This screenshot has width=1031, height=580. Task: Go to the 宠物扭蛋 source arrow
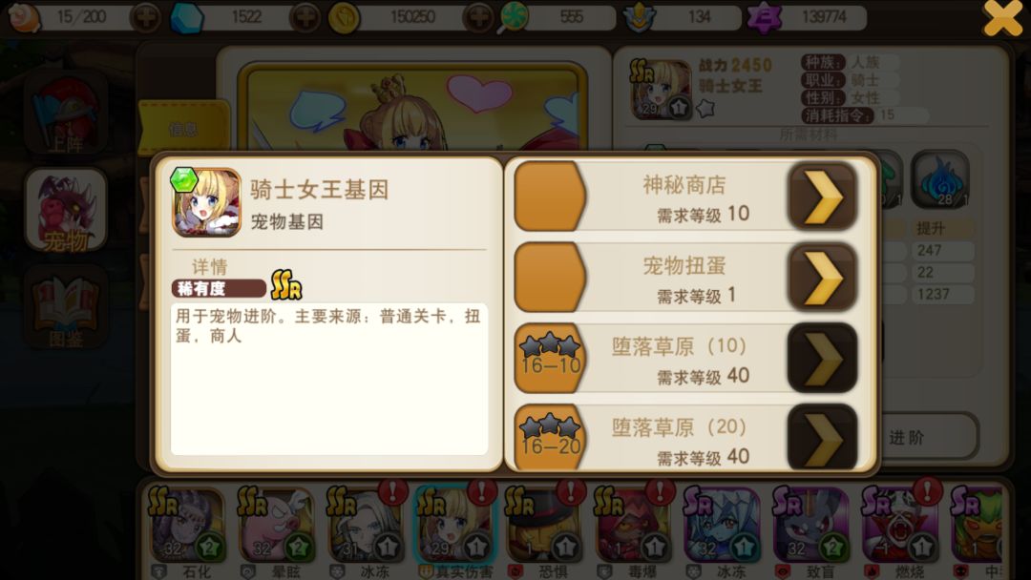822,278
